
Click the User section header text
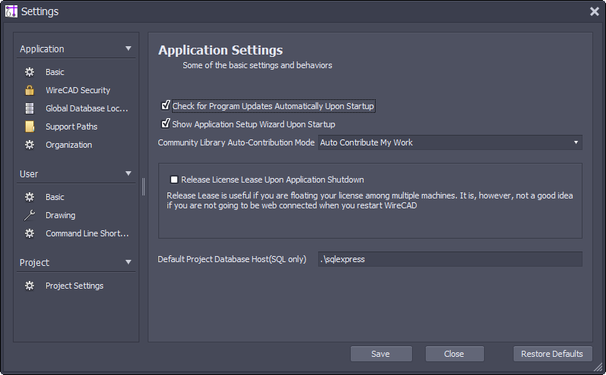(29, 174)
